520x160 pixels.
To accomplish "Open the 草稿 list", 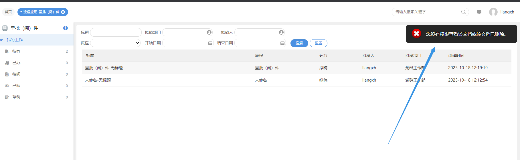I will (37, 97).
